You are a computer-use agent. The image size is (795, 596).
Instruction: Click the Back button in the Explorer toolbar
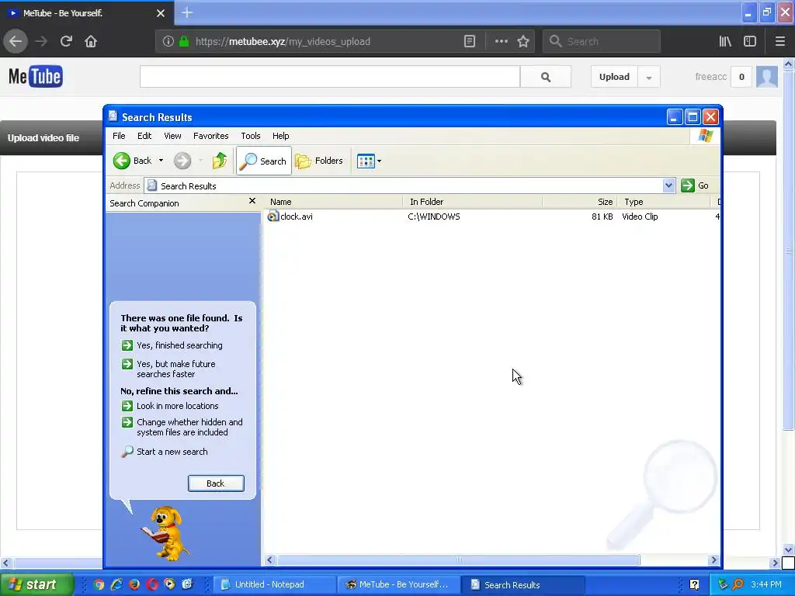coord(133,161)
